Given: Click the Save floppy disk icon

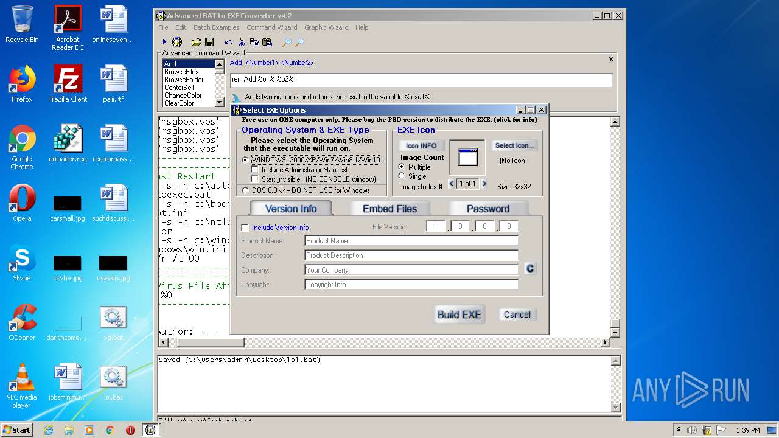Looking at the screenshot, I should click(209, 42).
